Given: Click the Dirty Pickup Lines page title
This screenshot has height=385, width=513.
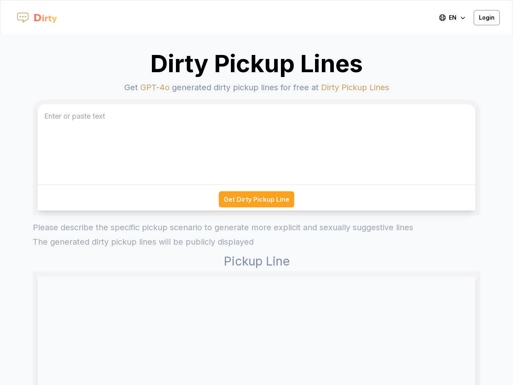Looking at the screenshot, I should 256,63.
